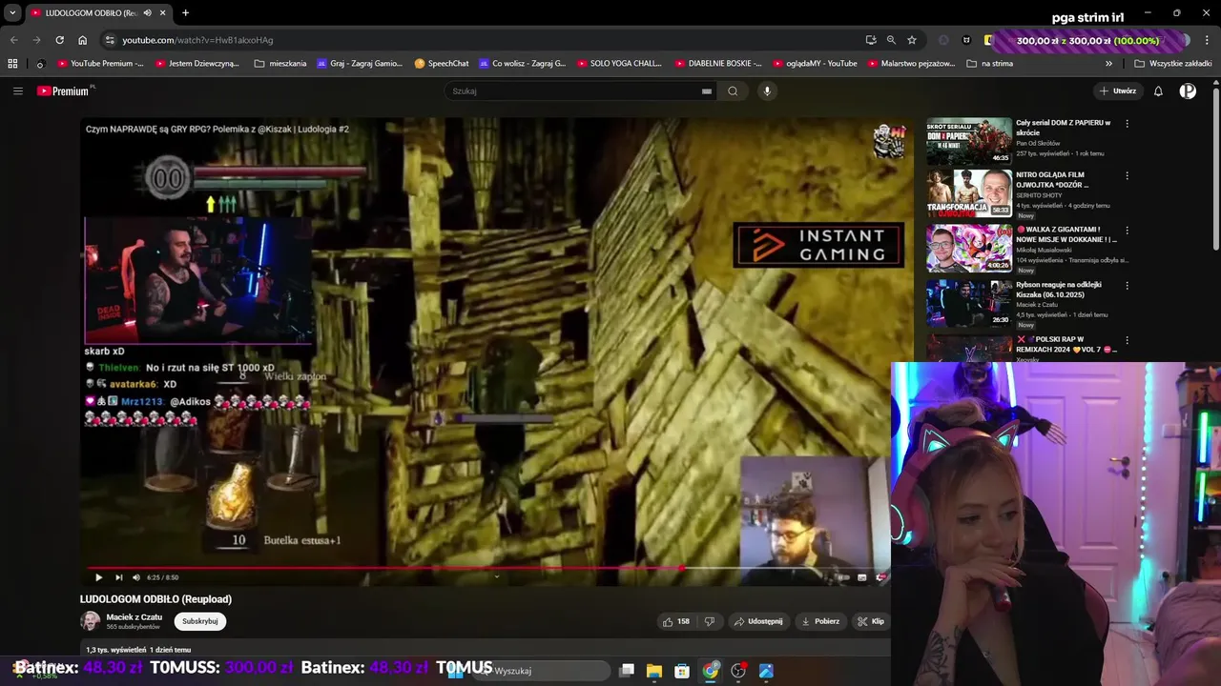Viewport: 1221px width, 686px height.
Task: Reload the current Chrome page
Action: coord(59,40)
